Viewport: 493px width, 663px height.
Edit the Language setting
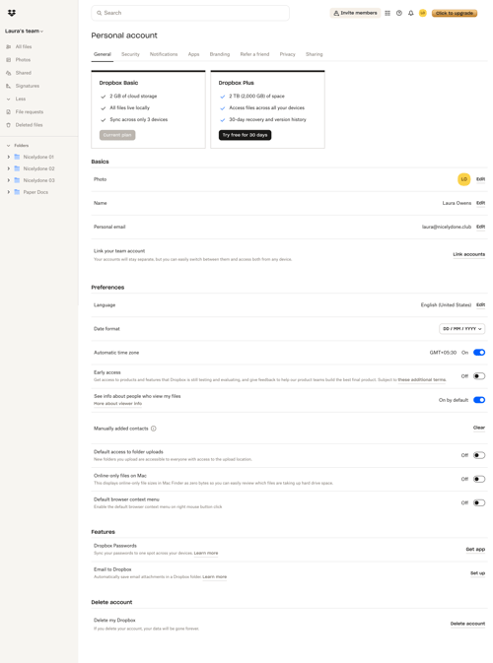[481, 304]
